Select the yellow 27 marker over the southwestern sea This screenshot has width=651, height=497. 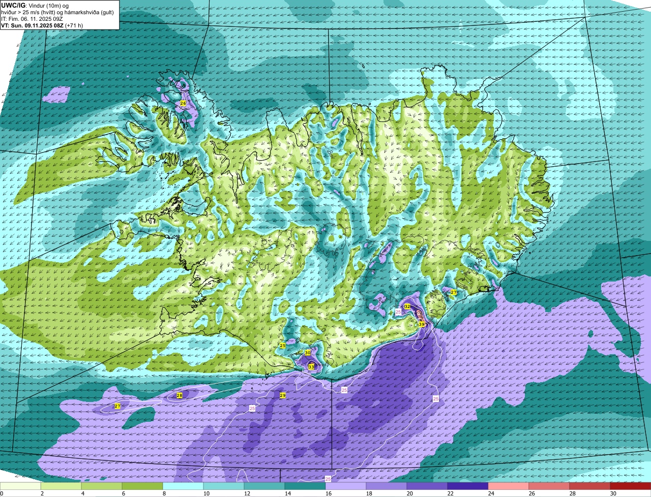coord(117,406)
